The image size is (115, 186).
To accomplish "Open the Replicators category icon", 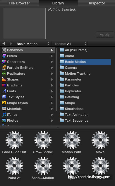I will 4,73.
